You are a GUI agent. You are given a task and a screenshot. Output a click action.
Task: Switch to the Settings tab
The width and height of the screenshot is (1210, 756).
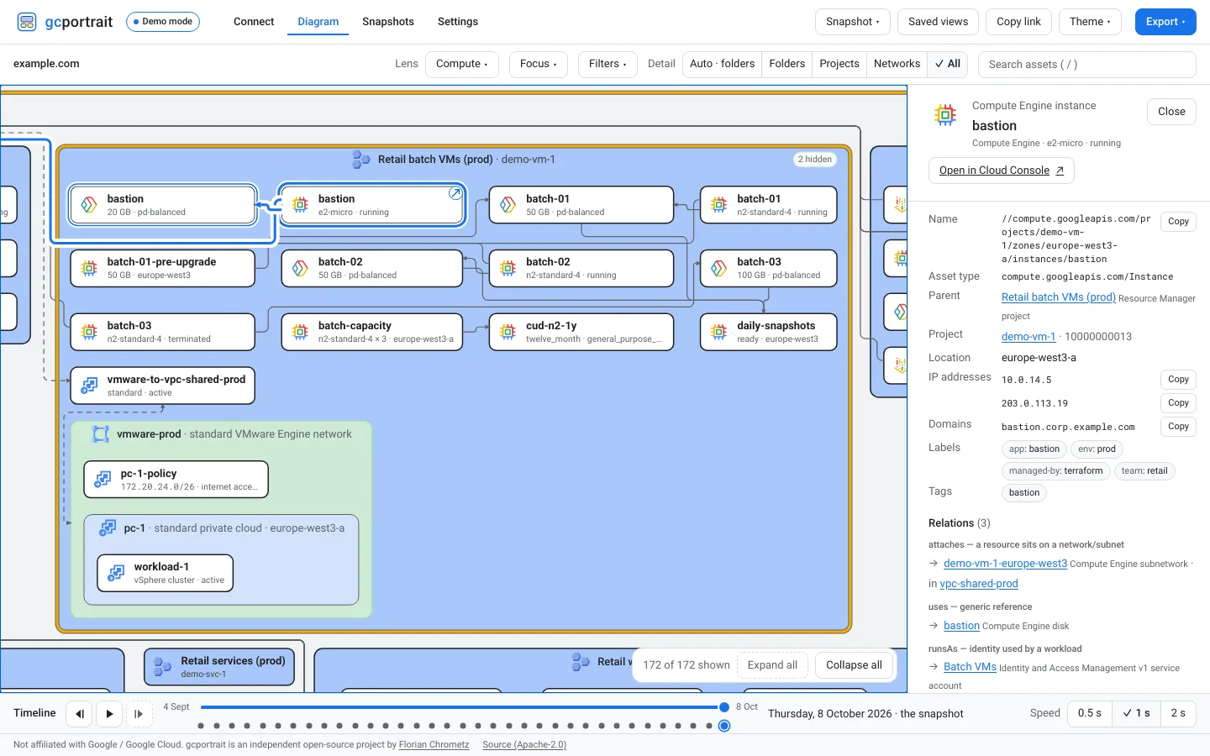(x=458, y=22)
